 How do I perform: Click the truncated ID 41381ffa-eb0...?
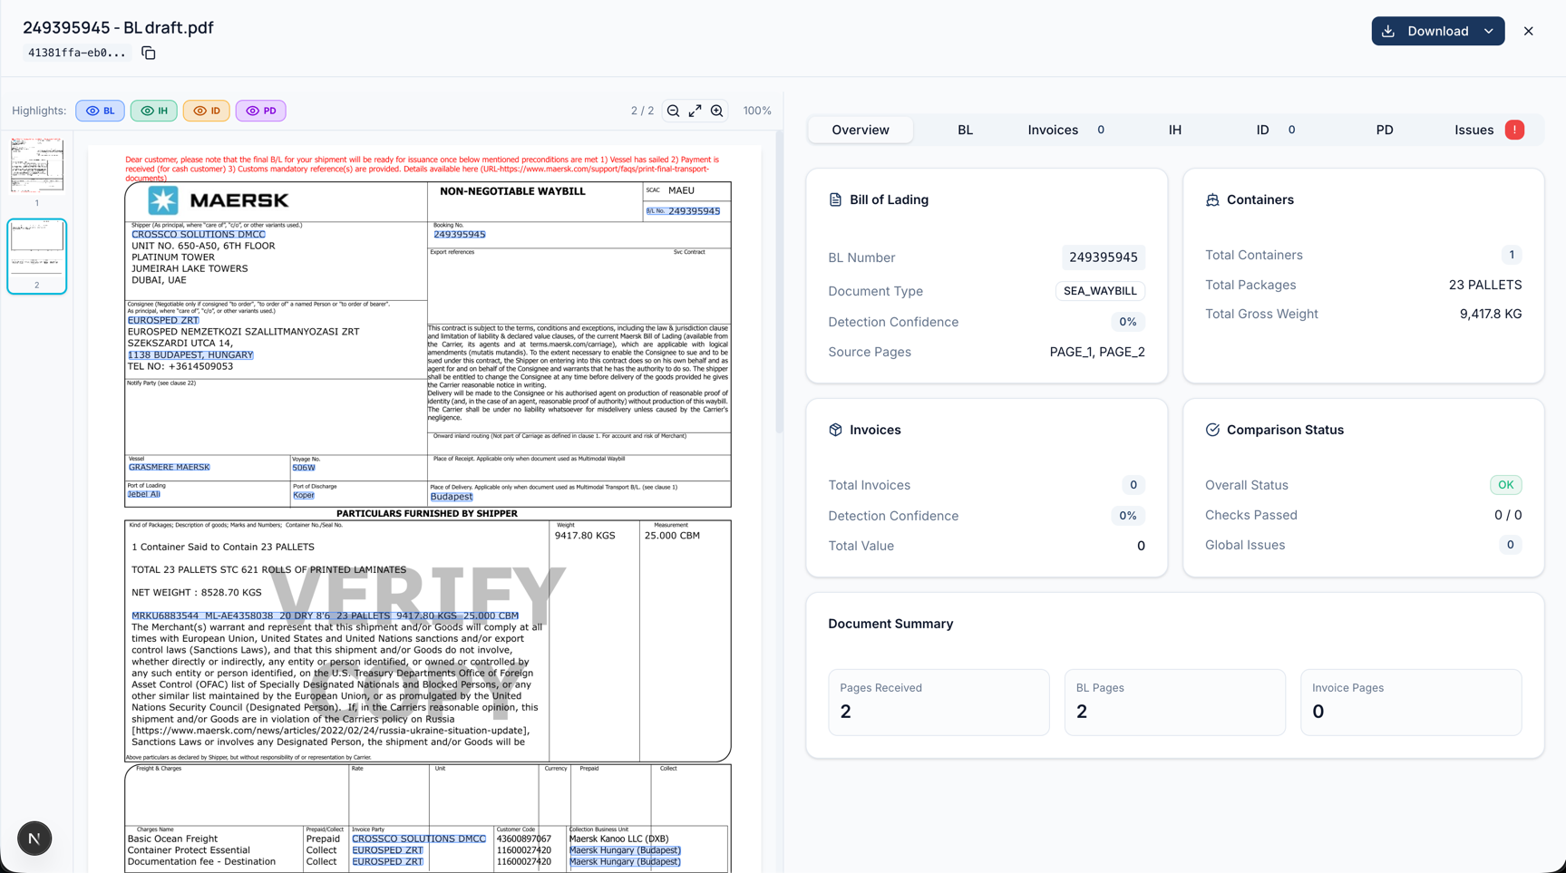[x=77, y=53]
